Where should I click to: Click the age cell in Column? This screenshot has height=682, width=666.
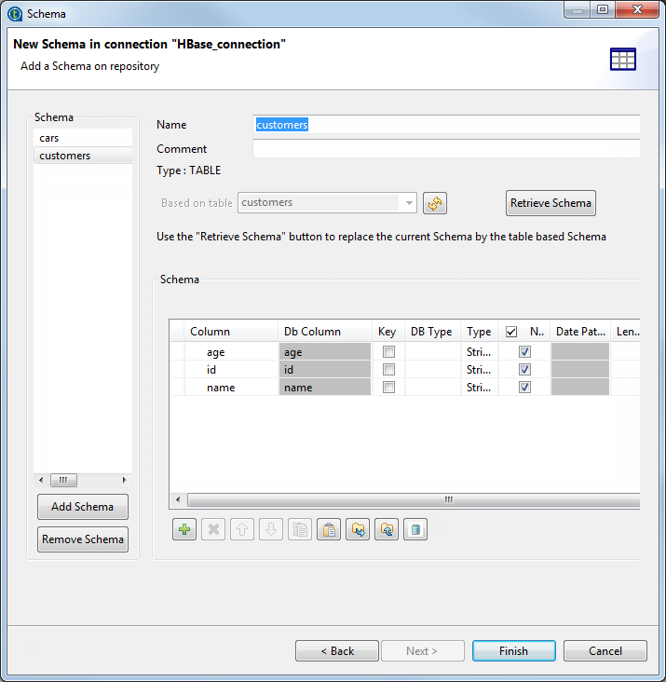click(232, 352)
